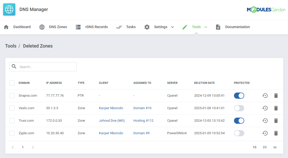Sort by the Protected column header
Viewport: 288px width, 158px height.
[242, 83]
